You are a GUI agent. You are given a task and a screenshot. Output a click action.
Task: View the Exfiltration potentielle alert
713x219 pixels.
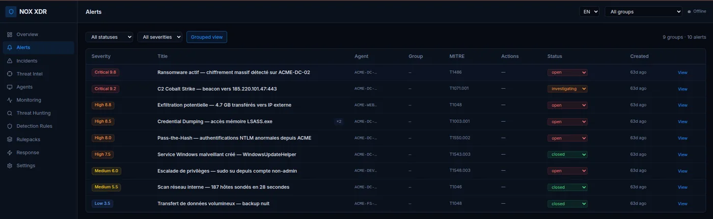point(682,105)
